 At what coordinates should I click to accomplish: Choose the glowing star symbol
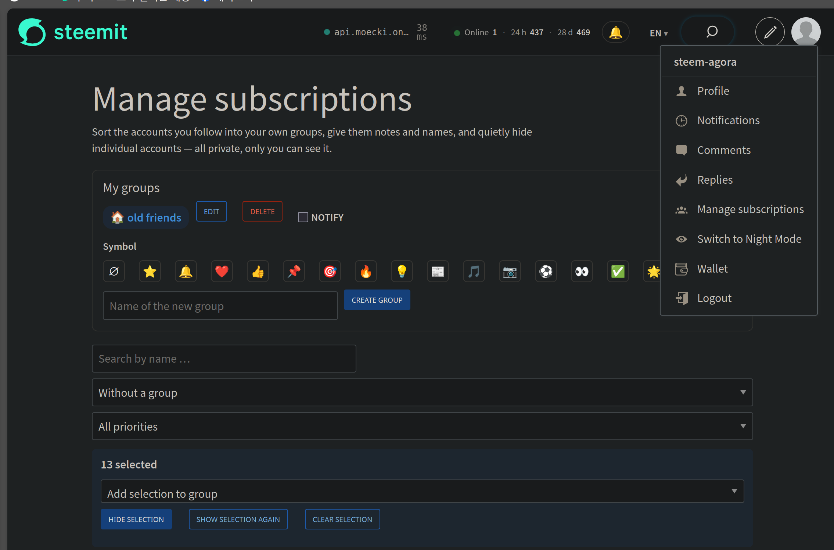(652, 272)
